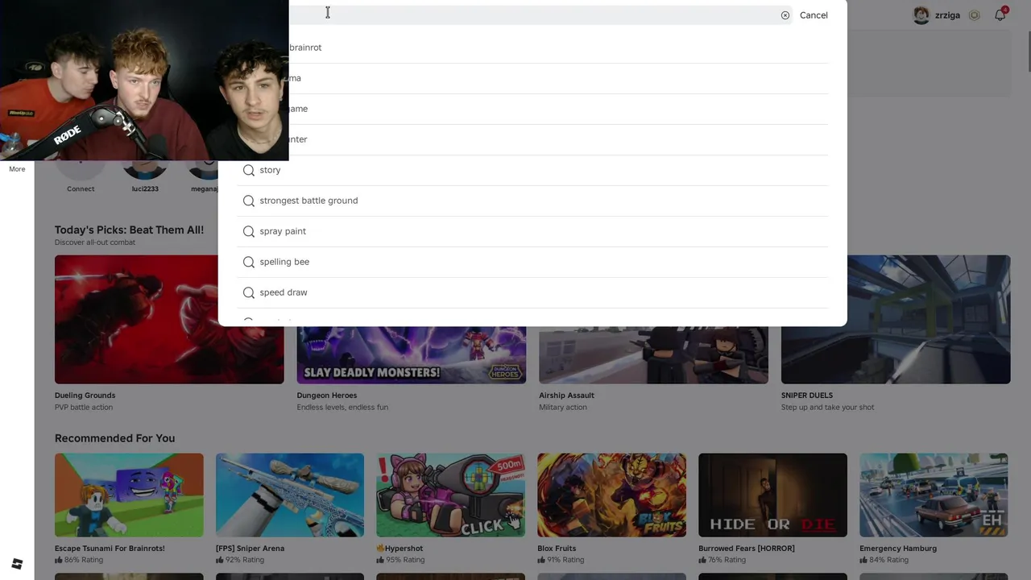Click the SNIPER DUELS title text
The image size is (1031, 580).
[807, 396]
